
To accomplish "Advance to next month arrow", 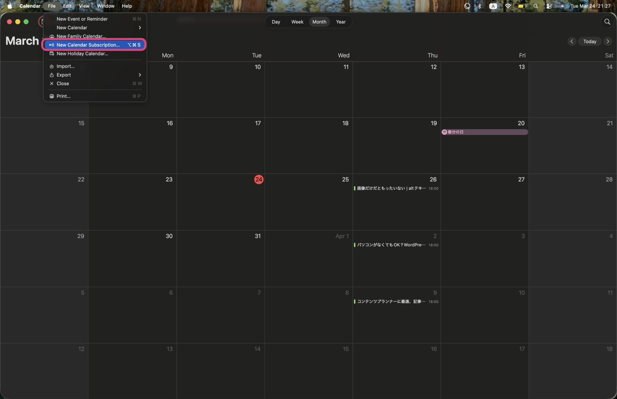I will [x=608, y=41].
